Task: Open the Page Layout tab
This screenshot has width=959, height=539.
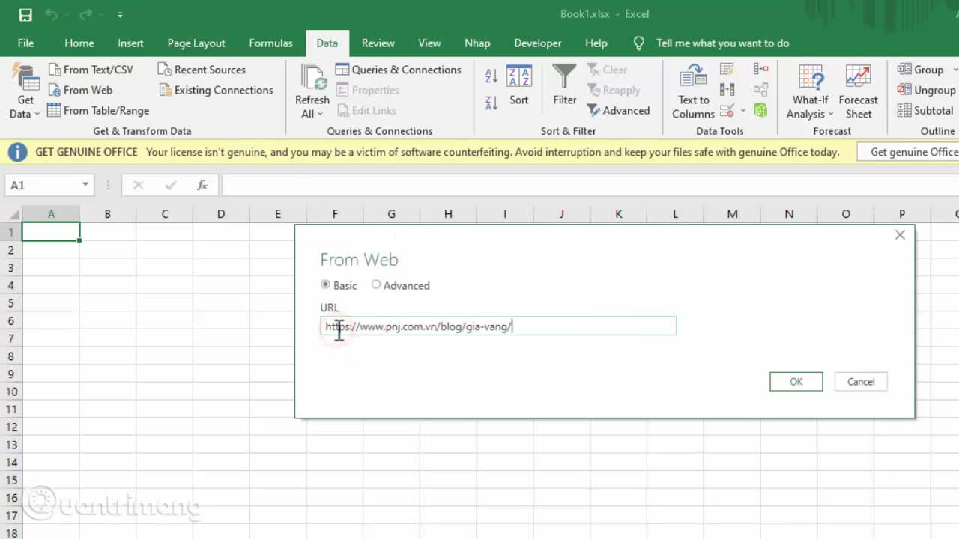Action: [x=196, y=43]
